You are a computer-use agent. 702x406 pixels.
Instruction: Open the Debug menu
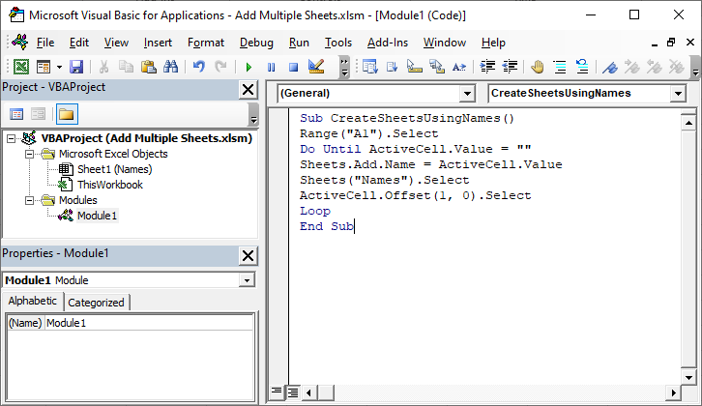pos(256,43)
